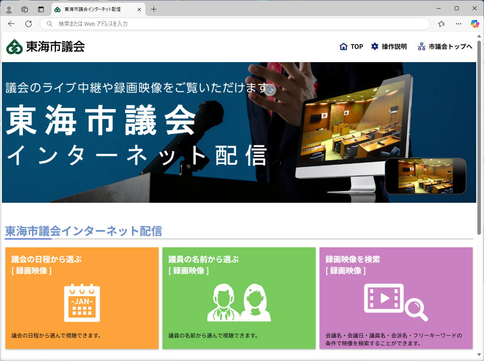Image resolution: width=484 pixels, height=361 pixels.
Task: Click banner text 議会のライブ中継や録画映像をご覧いただけます
Action: [136, 88]
